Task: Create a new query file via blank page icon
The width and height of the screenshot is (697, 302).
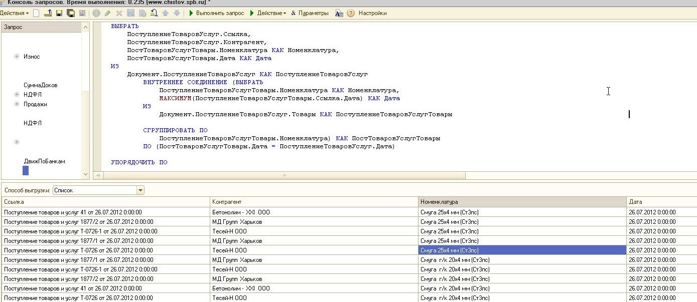Action: (x=36, y=13)
